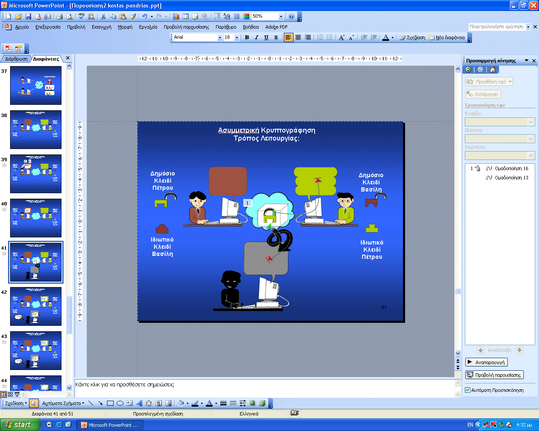Open the font size 18 dropdown
Image resolution: width=539 pixels, height=431 pixels.
click(237, 37)
